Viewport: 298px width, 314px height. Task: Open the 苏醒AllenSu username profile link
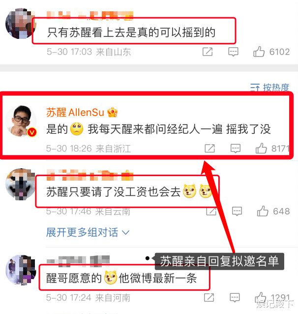pyautogui.click(x=75, y=112)
